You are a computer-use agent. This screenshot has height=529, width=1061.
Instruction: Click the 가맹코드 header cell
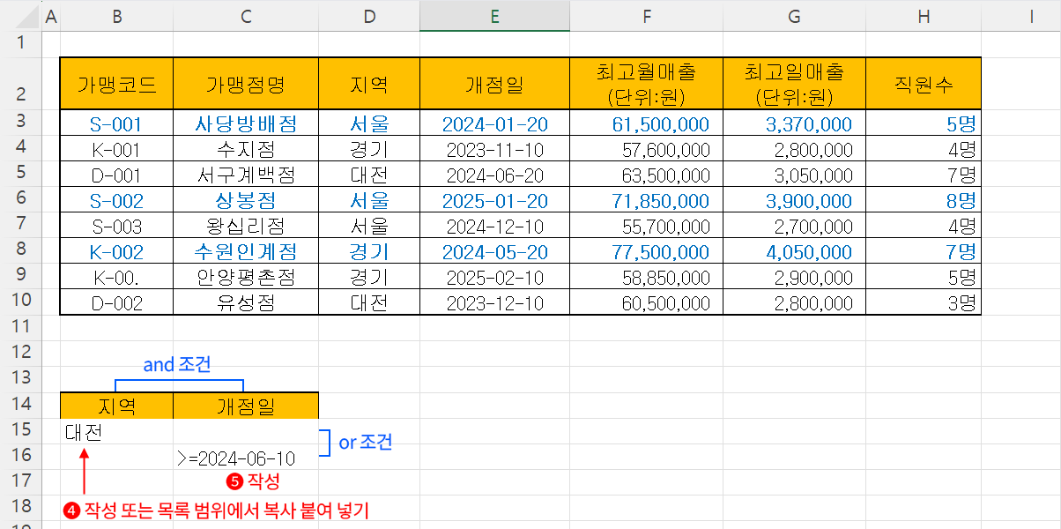[116, 84]
